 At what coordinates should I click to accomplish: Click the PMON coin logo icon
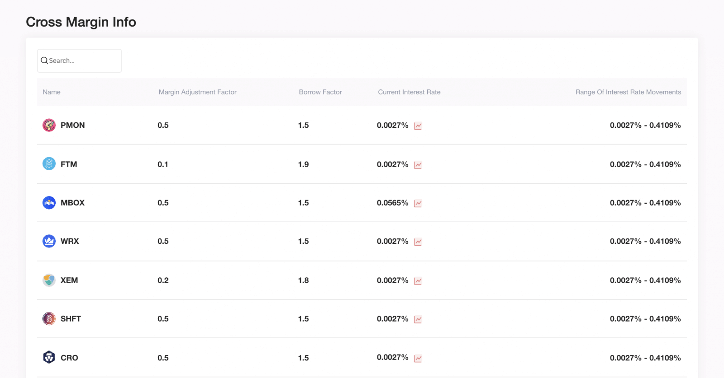49,125
